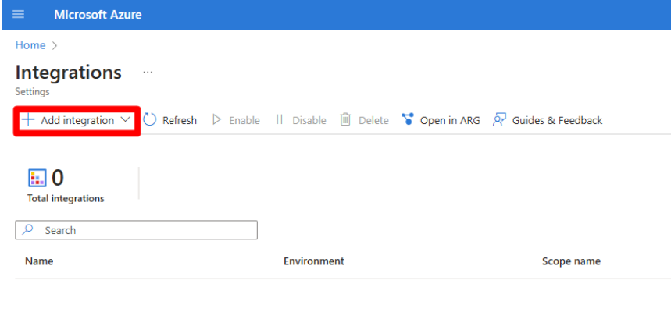
Task: Click the magnifier icon in Search box
Action: [28, 230]
